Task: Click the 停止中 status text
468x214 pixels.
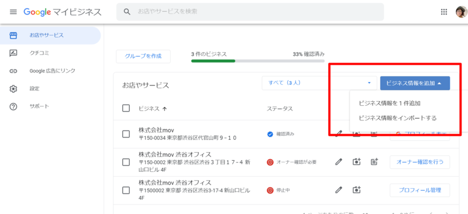Action: click(x=283, y=190)
